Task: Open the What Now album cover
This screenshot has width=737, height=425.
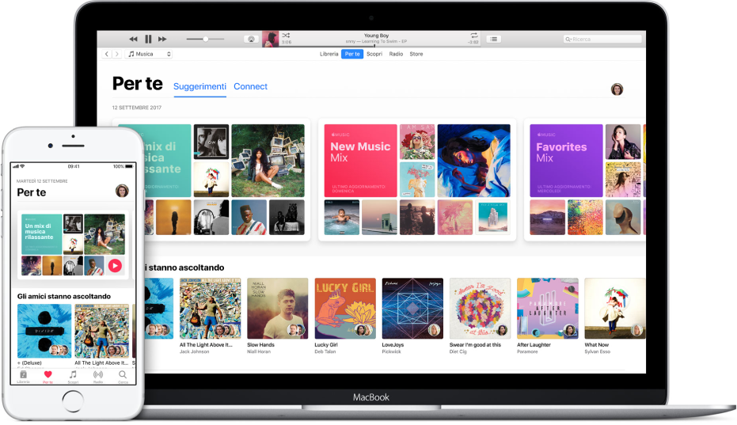Action: tap(615, 309)
